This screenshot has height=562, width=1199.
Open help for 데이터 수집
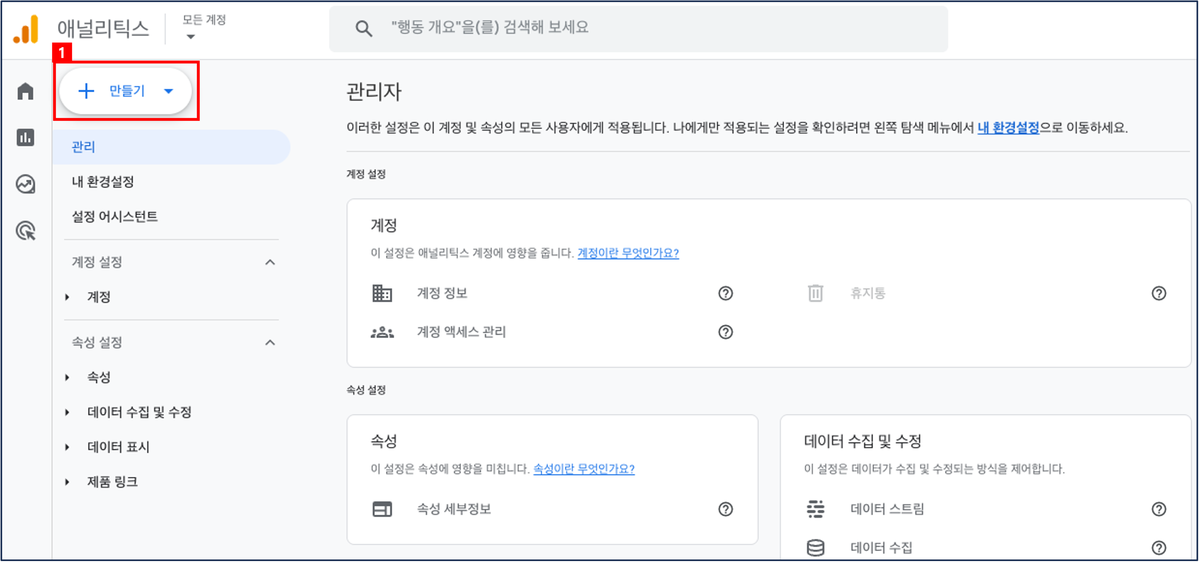(x=1159, y=547)
